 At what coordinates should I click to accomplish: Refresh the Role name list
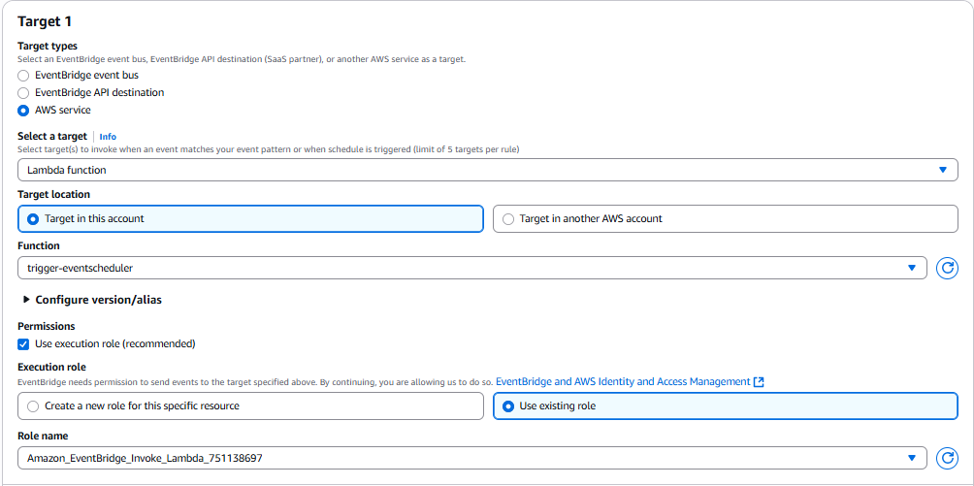[947, 458]
